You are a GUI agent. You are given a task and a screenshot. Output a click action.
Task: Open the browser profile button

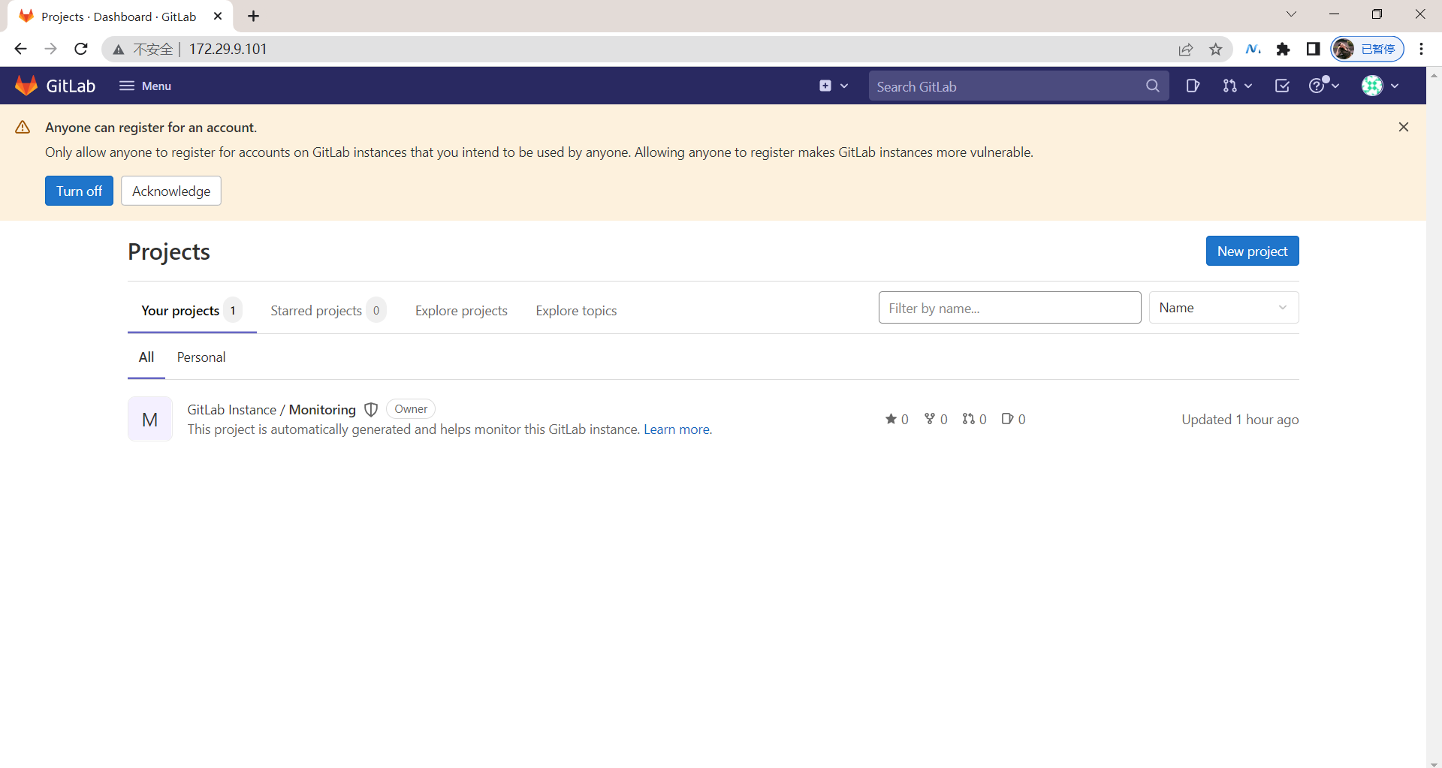[1368, 49]
